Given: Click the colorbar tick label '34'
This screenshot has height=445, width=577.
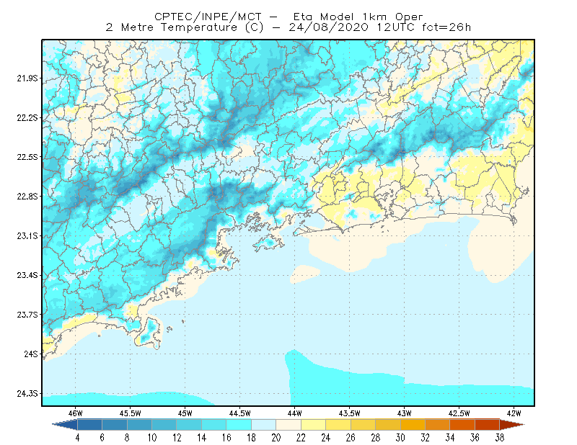Looking at the screenshot, I should 449,438.
